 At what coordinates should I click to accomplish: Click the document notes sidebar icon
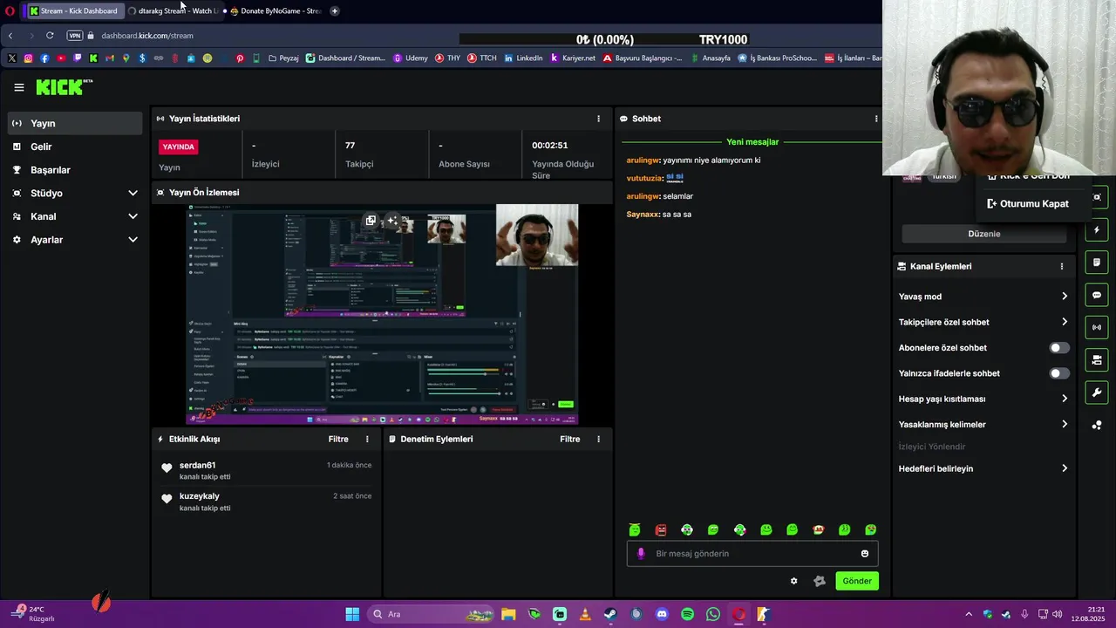pyautogui.click(x=1097, y=263)
